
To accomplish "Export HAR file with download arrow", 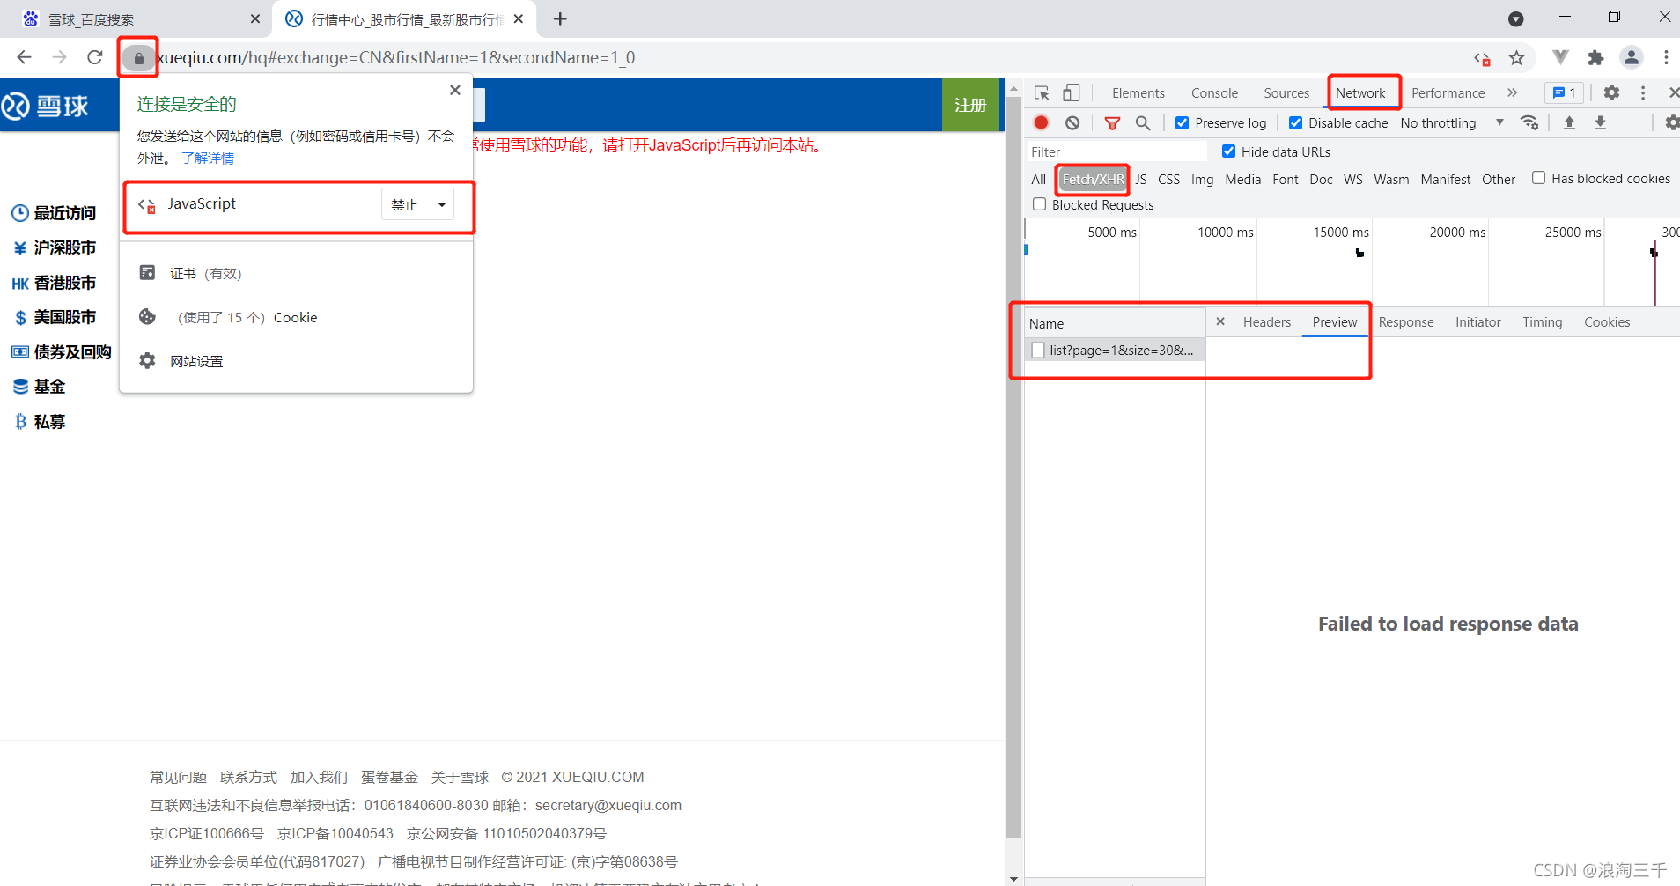I will (x=1600, y=122).
